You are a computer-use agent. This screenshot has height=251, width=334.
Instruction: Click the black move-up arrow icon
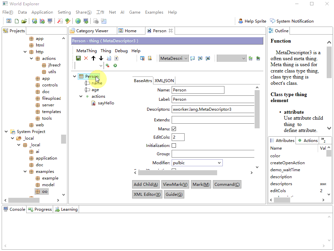pyautogui.click(x=94, y=58)
